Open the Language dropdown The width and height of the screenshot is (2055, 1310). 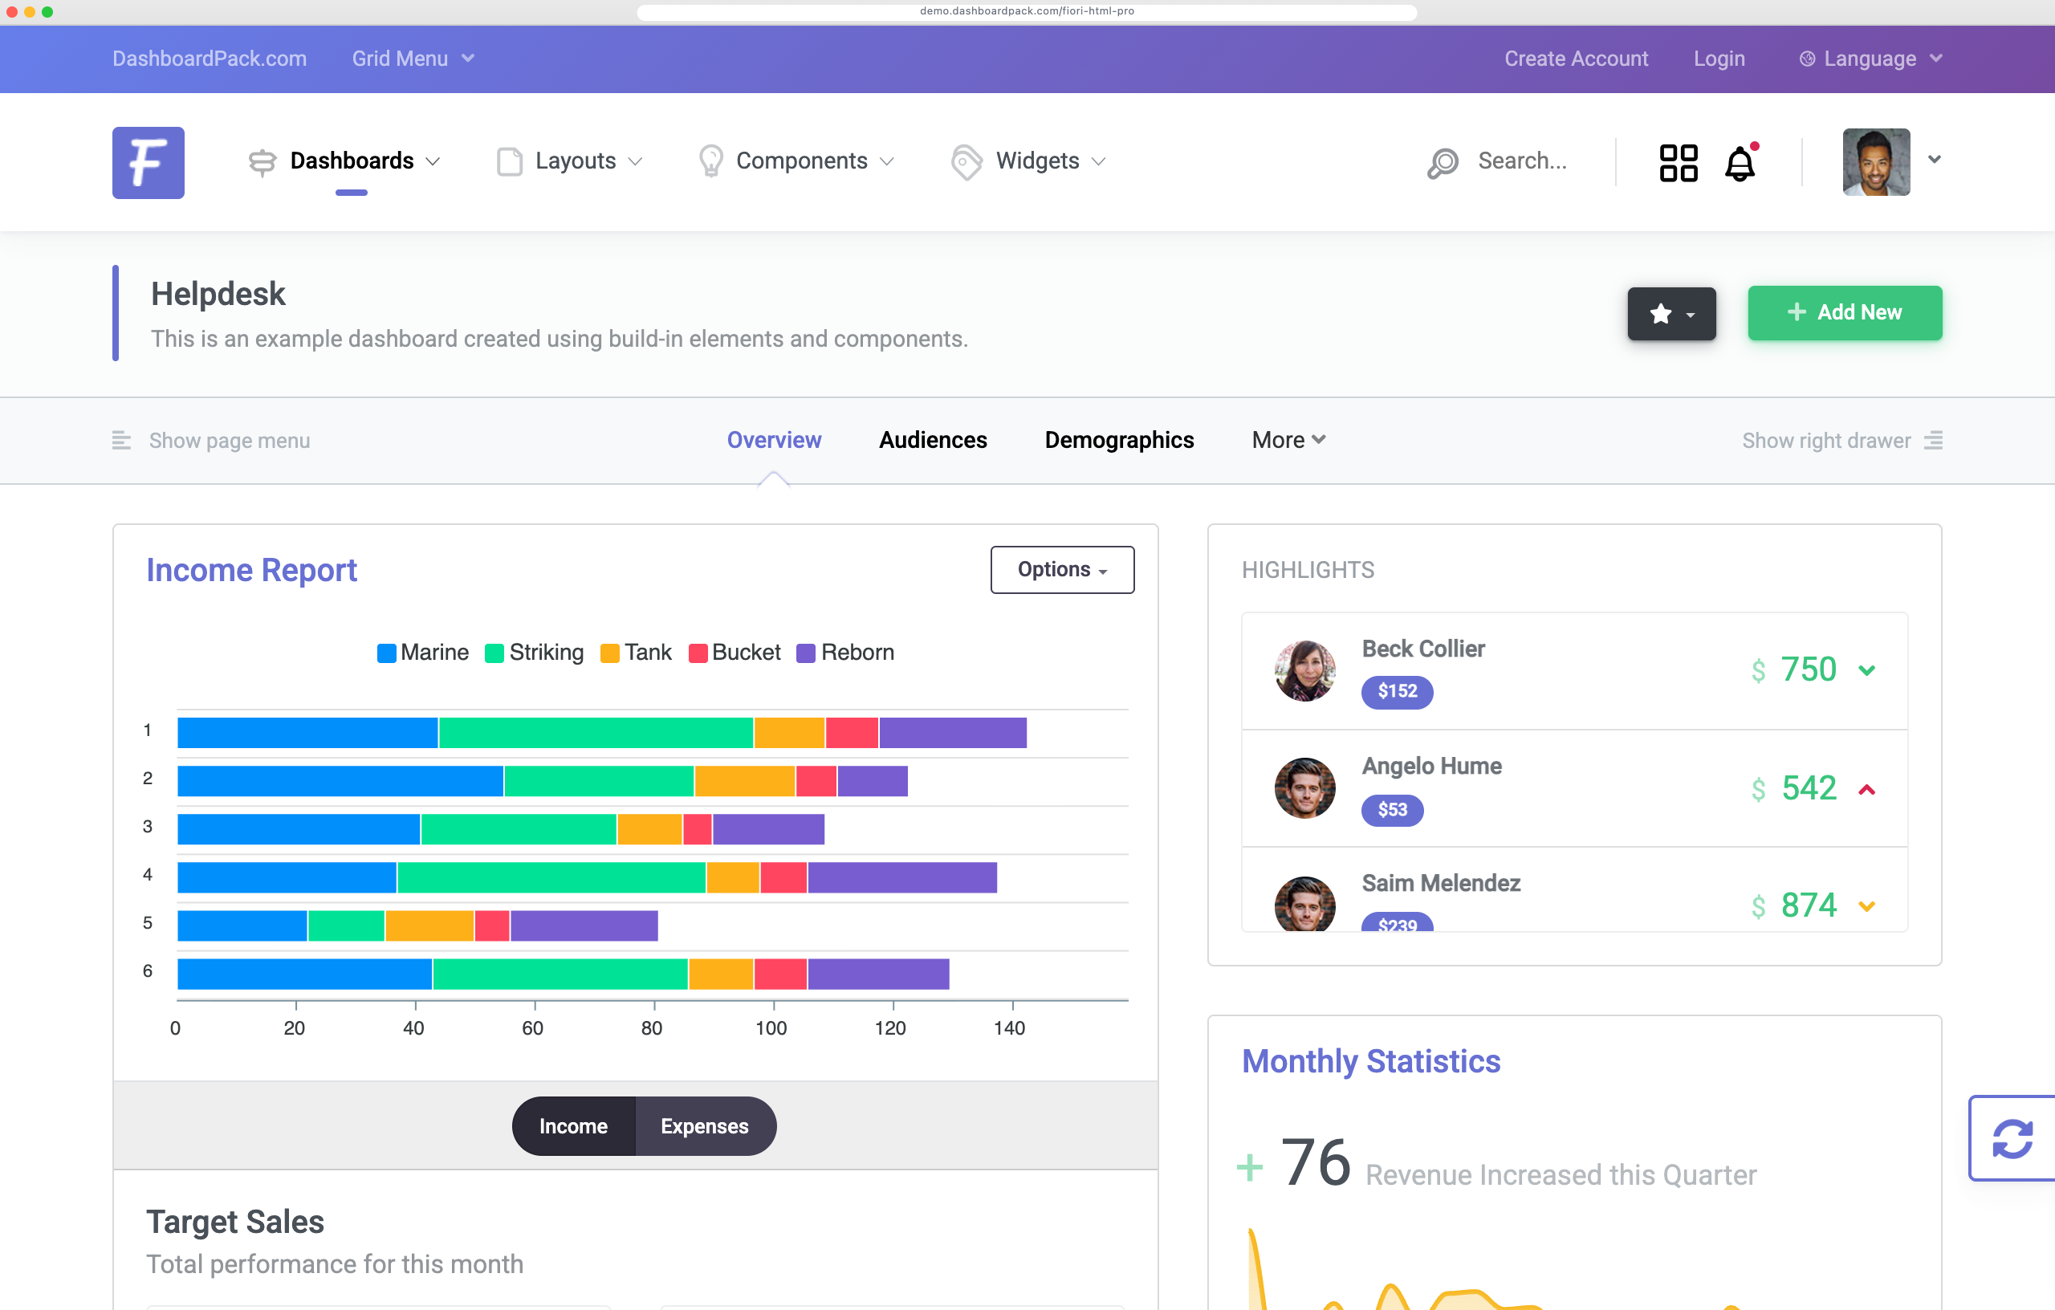pyautogui.click(x=1870, y=59)
